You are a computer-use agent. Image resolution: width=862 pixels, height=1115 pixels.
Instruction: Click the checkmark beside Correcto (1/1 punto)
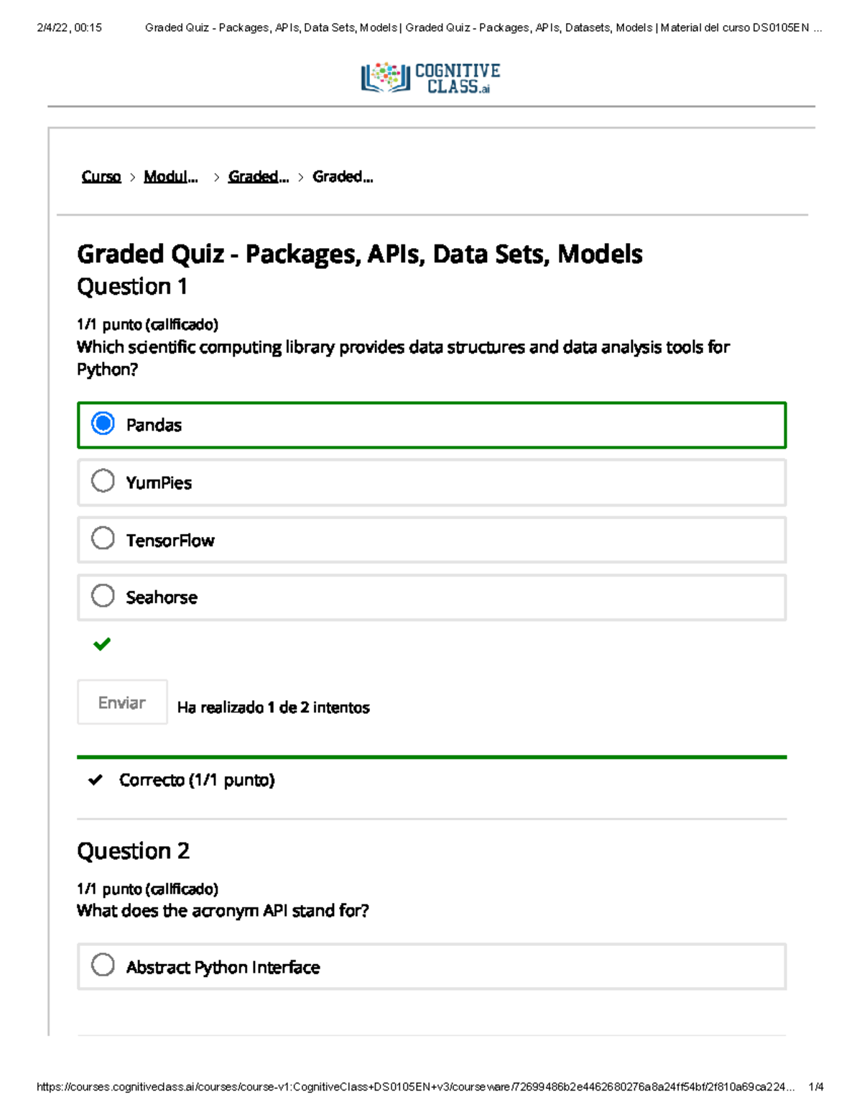click(96, 779)
